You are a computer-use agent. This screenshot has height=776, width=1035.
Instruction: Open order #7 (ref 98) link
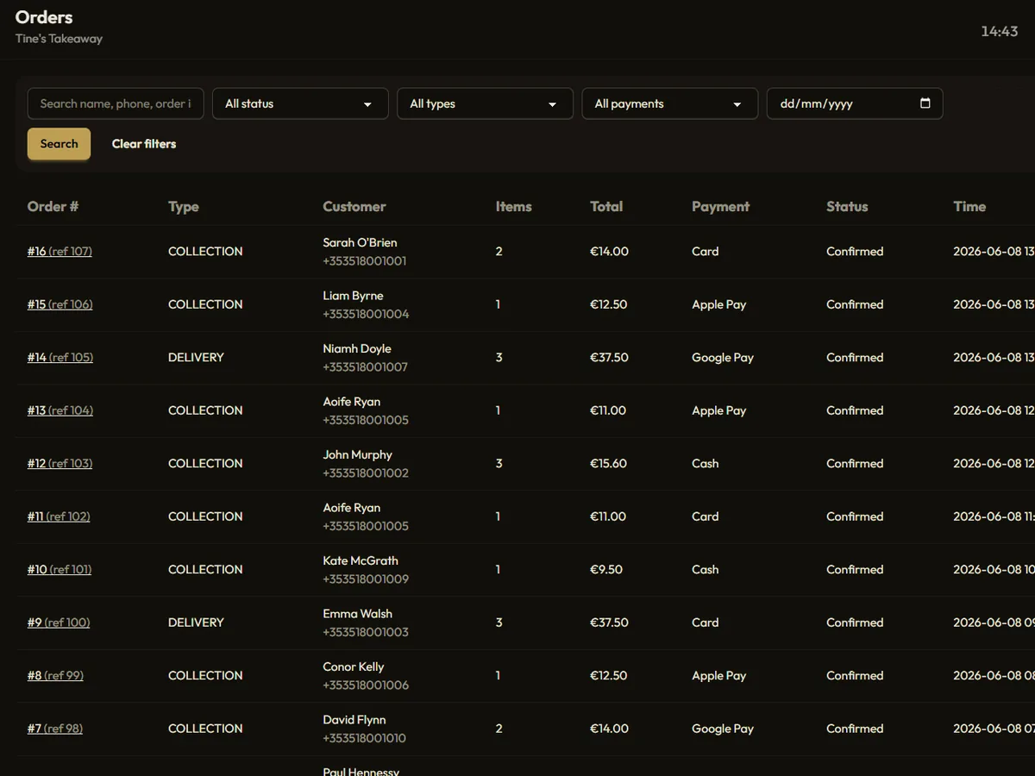55,729
